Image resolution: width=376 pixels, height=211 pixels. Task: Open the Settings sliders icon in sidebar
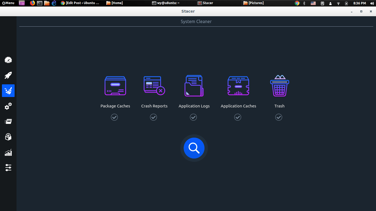point(8,168)
